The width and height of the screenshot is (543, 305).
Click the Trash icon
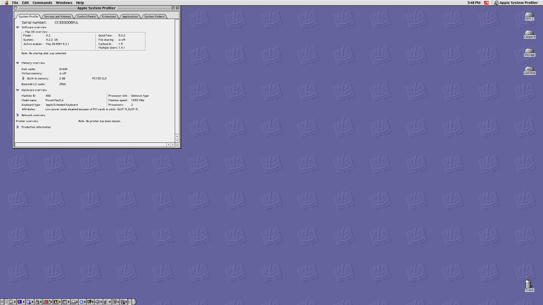(529, 284)
